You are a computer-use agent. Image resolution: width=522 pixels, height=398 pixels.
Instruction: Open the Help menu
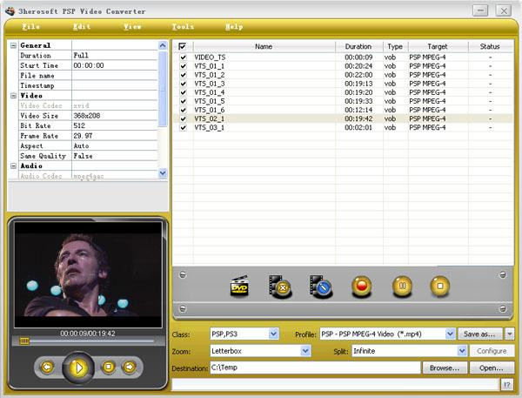pyautogui.click(x=234, y=27)
